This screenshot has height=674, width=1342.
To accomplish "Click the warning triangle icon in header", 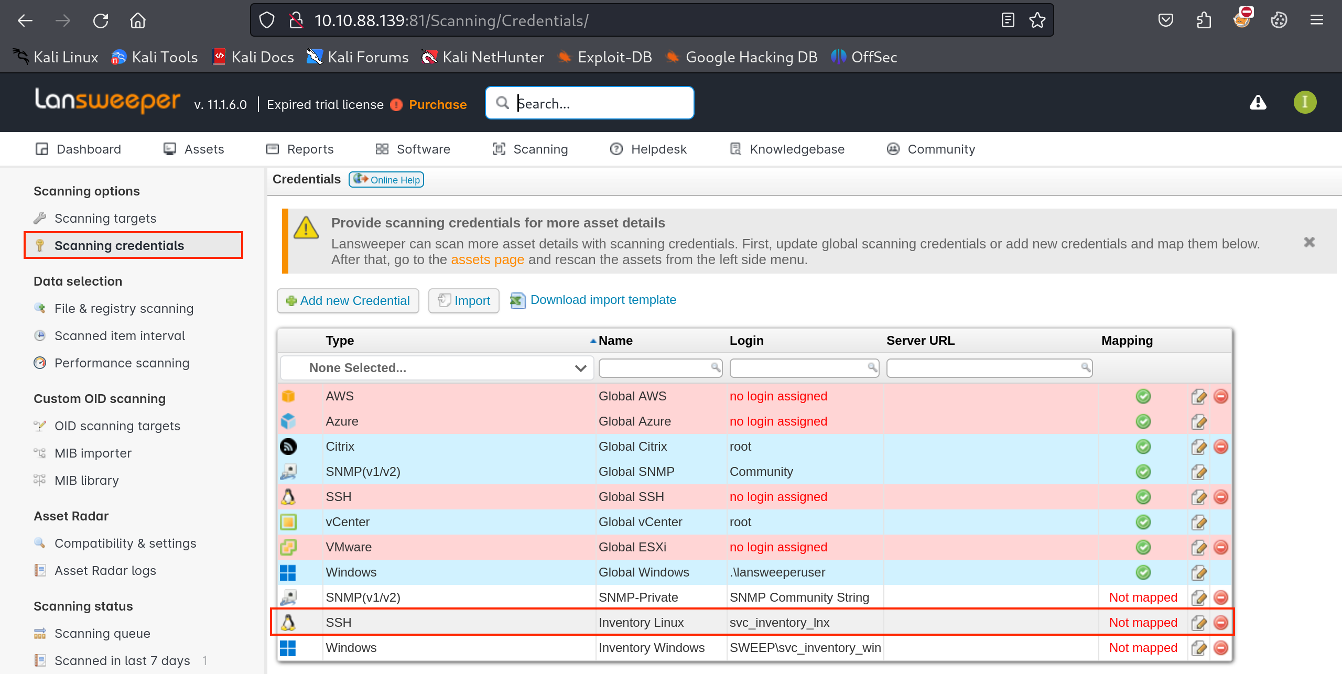I will 1258,103.
